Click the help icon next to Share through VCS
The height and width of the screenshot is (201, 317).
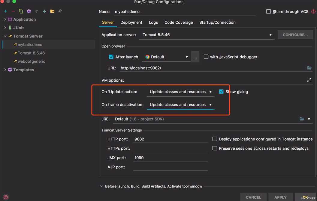[313, 11]
